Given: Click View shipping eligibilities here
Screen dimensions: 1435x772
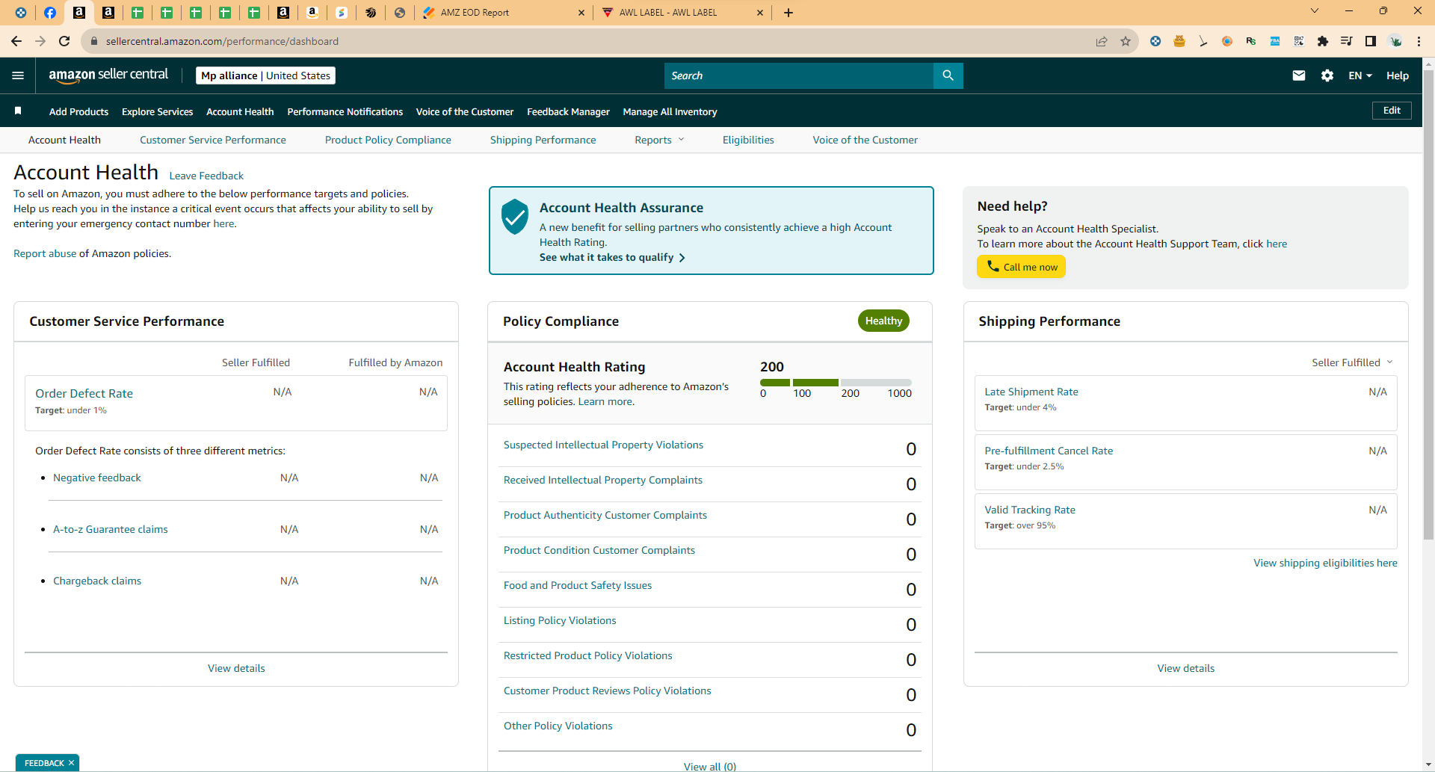Looking at the screenshot, I should [x=1325, y=563].
